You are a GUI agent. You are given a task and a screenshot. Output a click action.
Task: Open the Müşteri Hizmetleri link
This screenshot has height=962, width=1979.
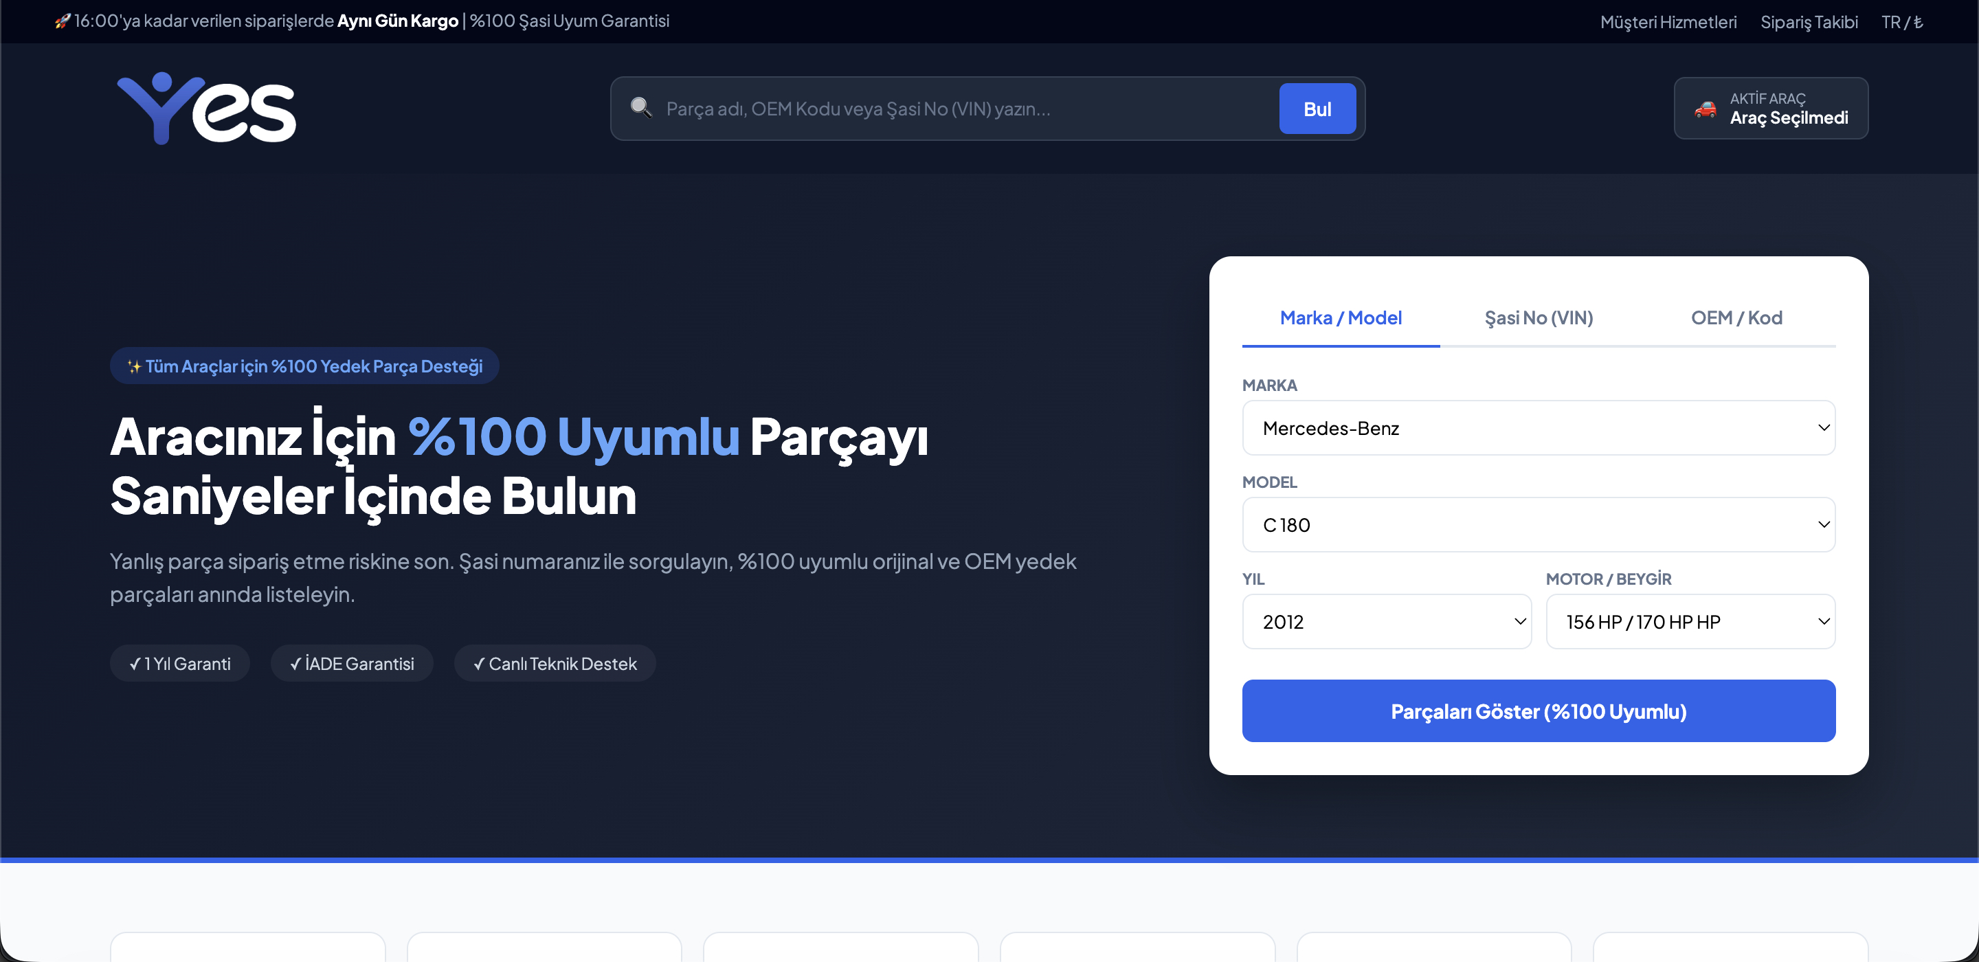pyautogui.click(x=1668, y=21)
